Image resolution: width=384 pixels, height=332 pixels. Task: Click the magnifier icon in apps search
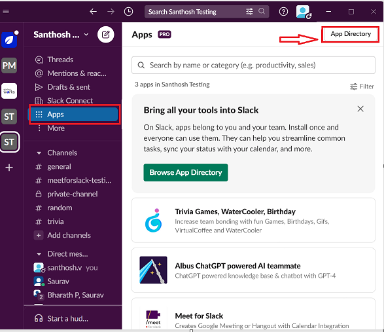(x=141, y=65)
